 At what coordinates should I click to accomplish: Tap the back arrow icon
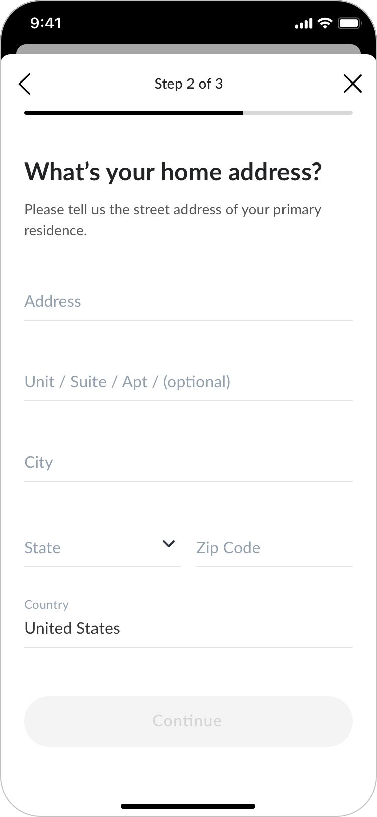[25, 84]
